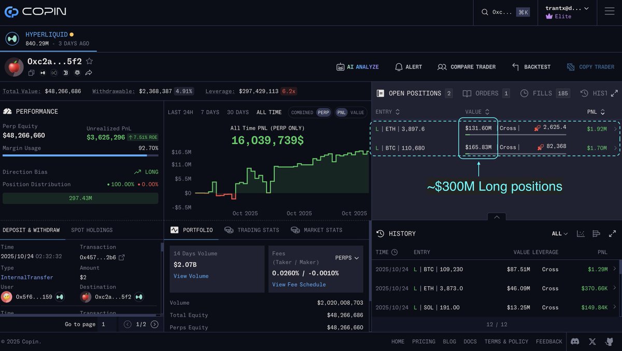Sort open positions by VALUE

[x=477, y=112]
